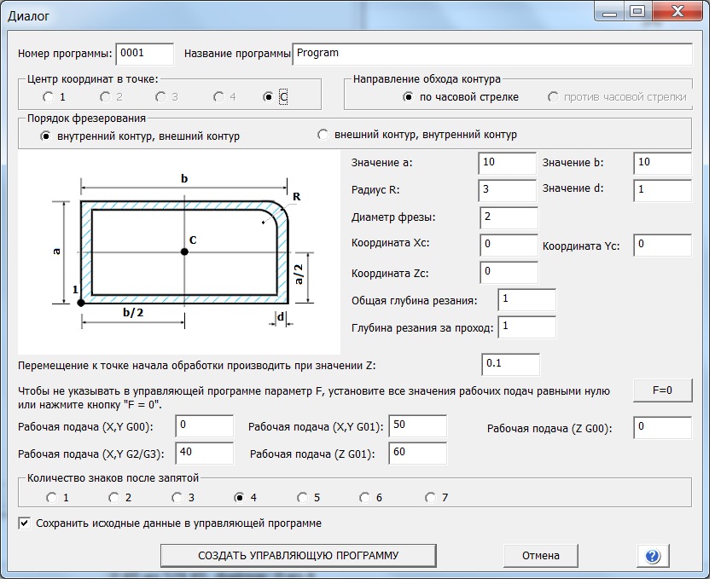Click the F=0 button
Viewport: 715px width, 584px height.
coord(663,390)
